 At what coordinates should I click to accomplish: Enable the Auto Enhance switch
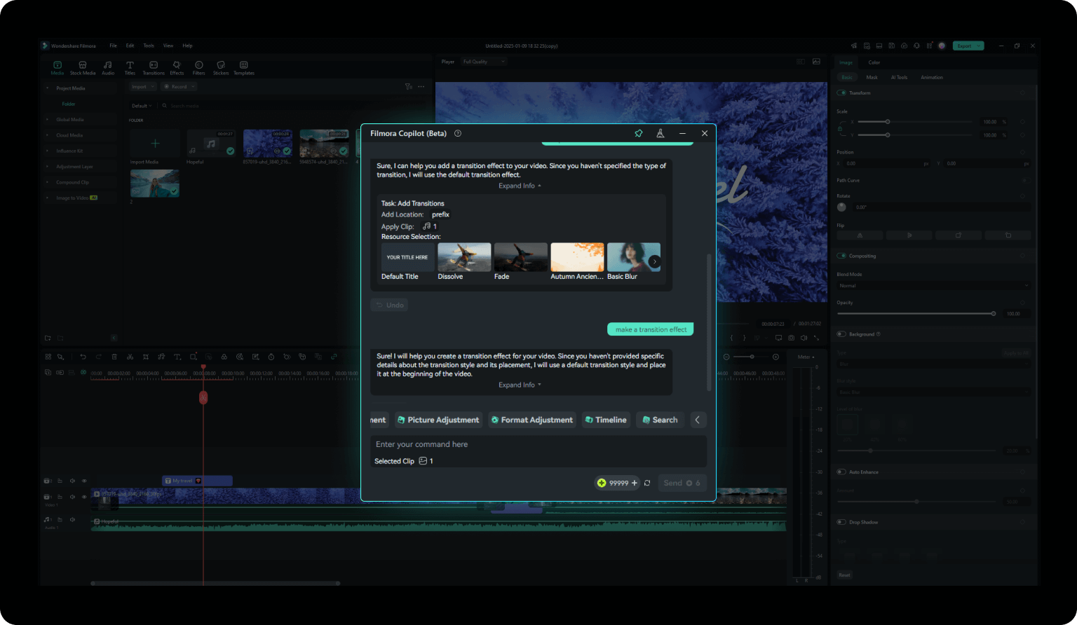(x=841, y=472)
